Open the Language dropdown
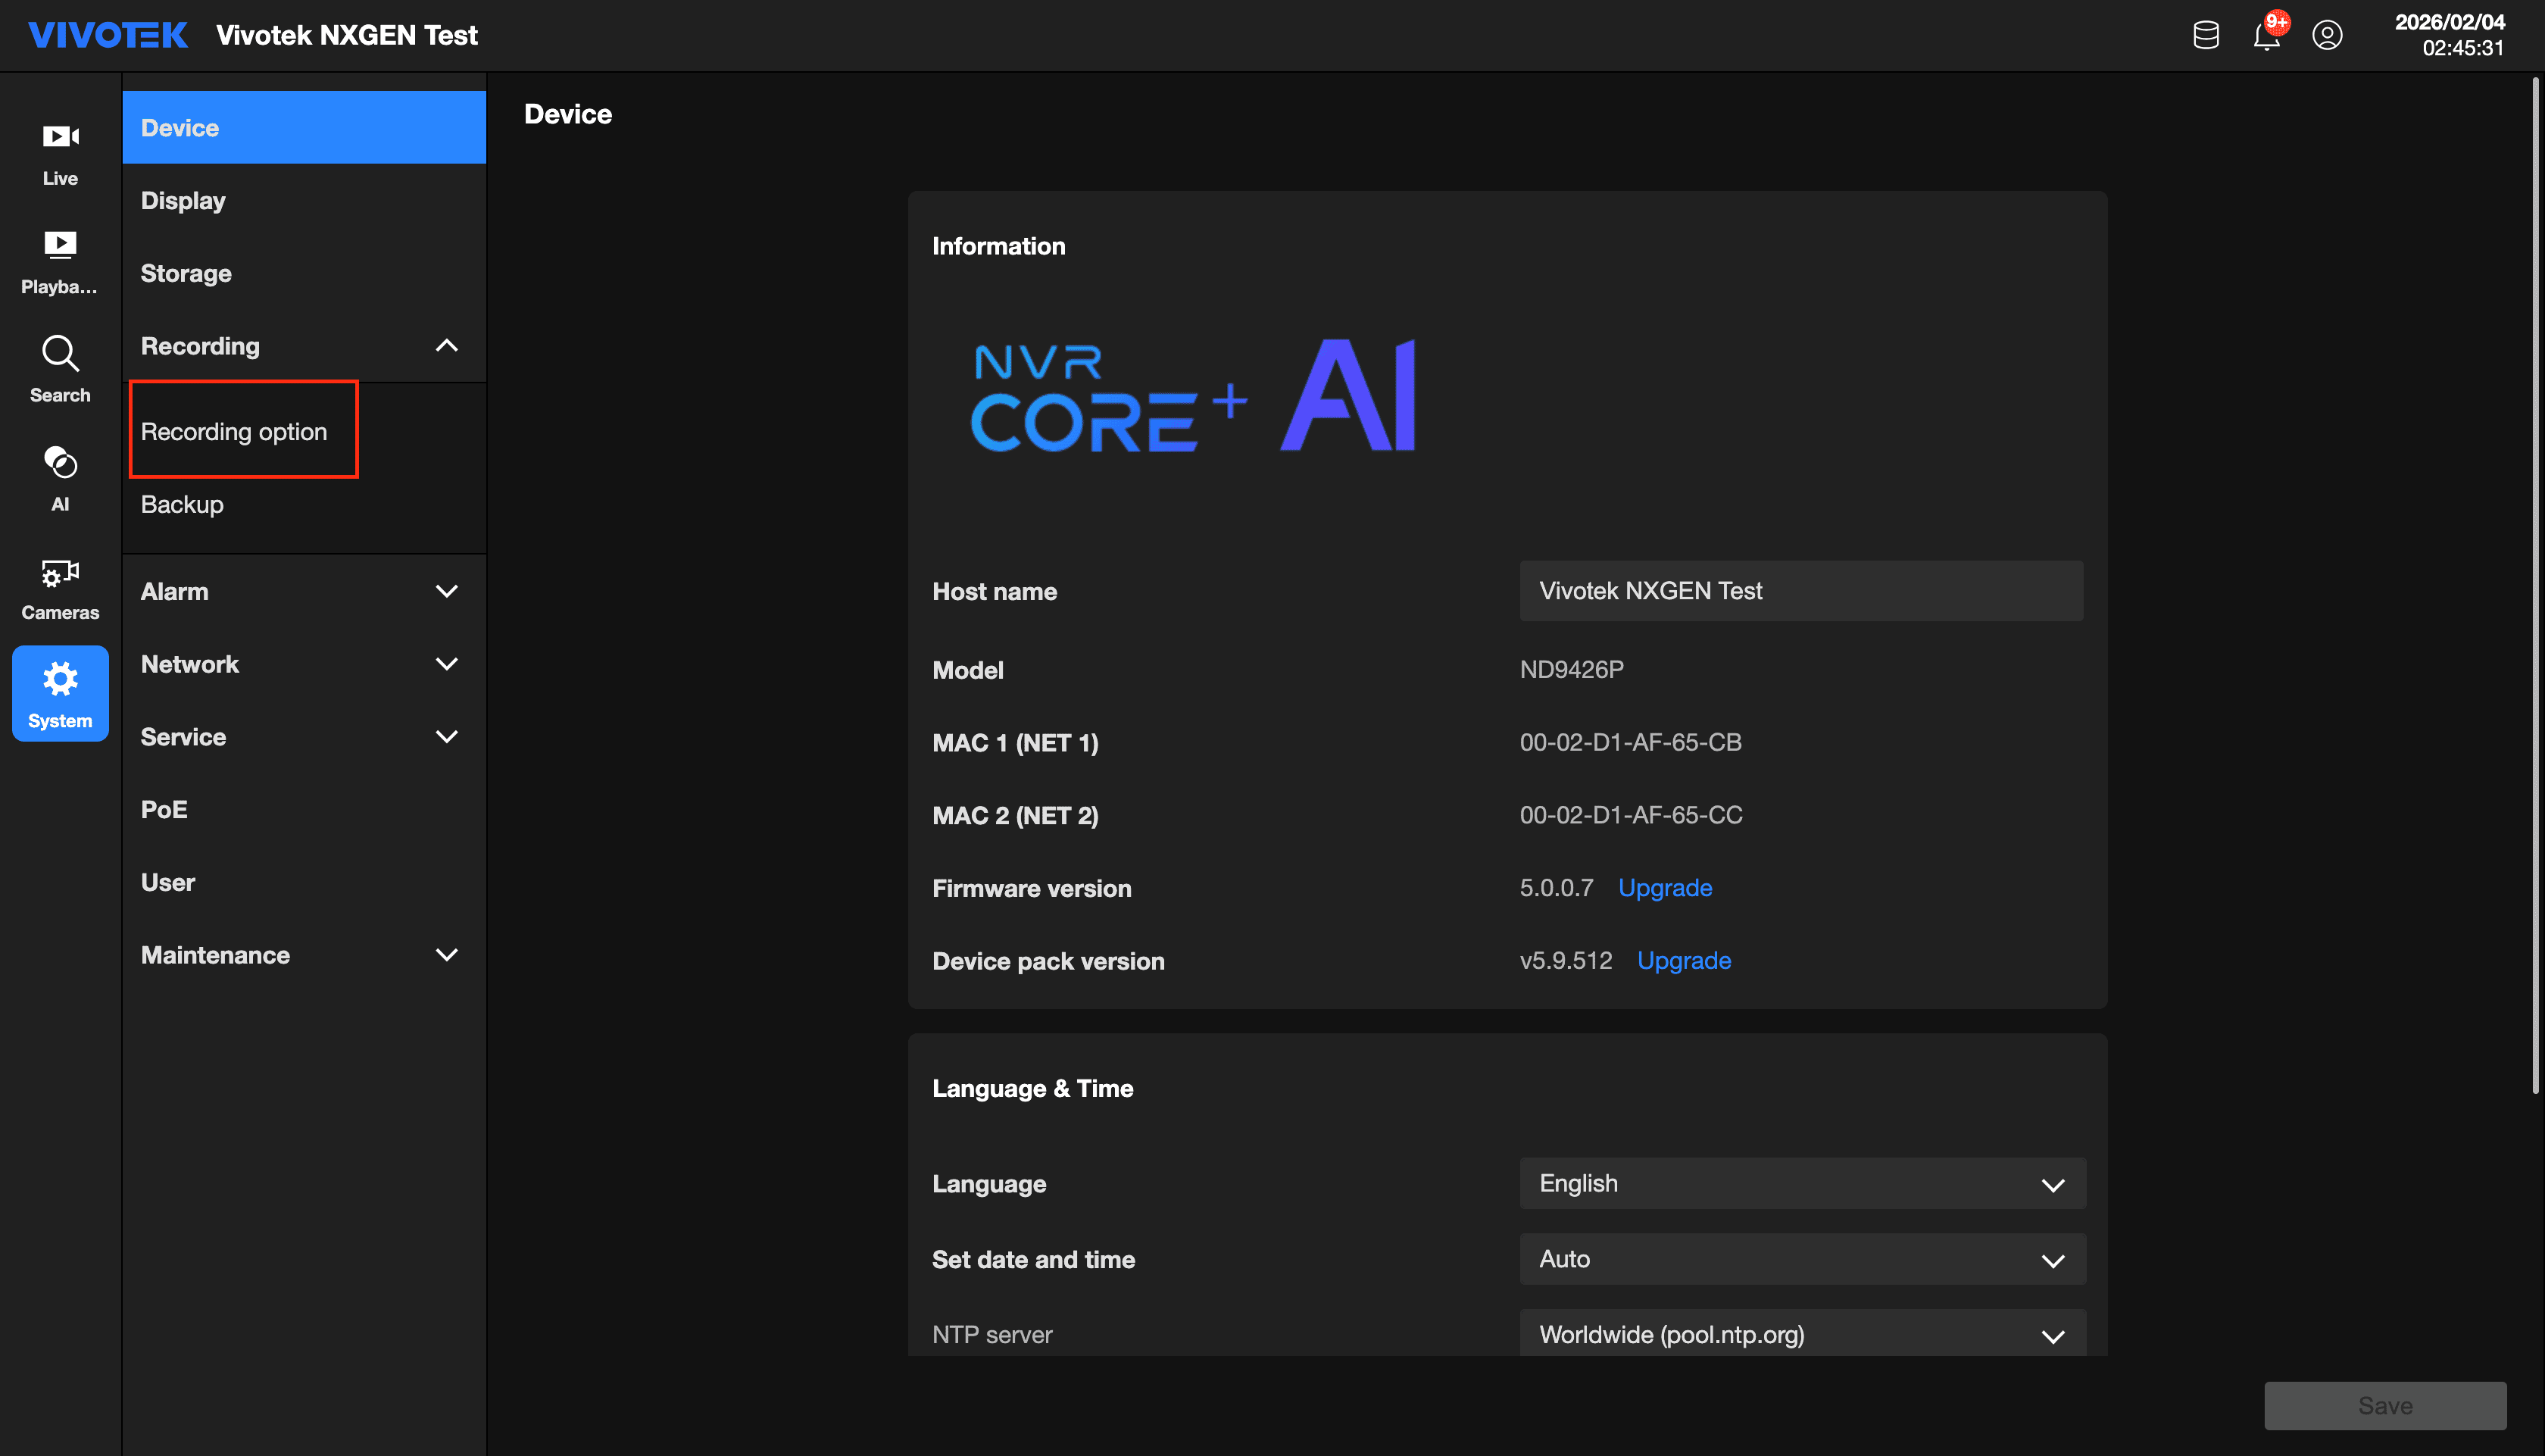Viewport: 2545px width, 1456px height. tap(1801, 1184)
